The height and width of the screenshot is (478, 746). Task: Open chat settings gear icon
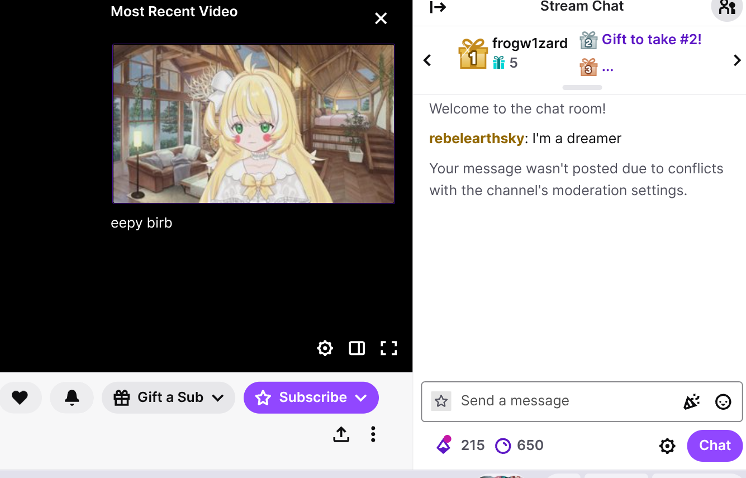[x=667, y=446]
